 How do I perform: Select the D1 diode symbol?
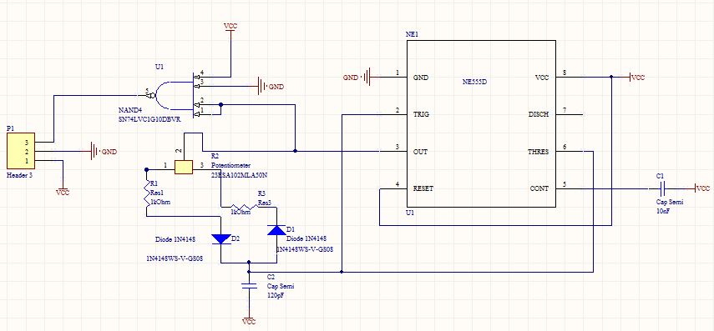(276, 230)
